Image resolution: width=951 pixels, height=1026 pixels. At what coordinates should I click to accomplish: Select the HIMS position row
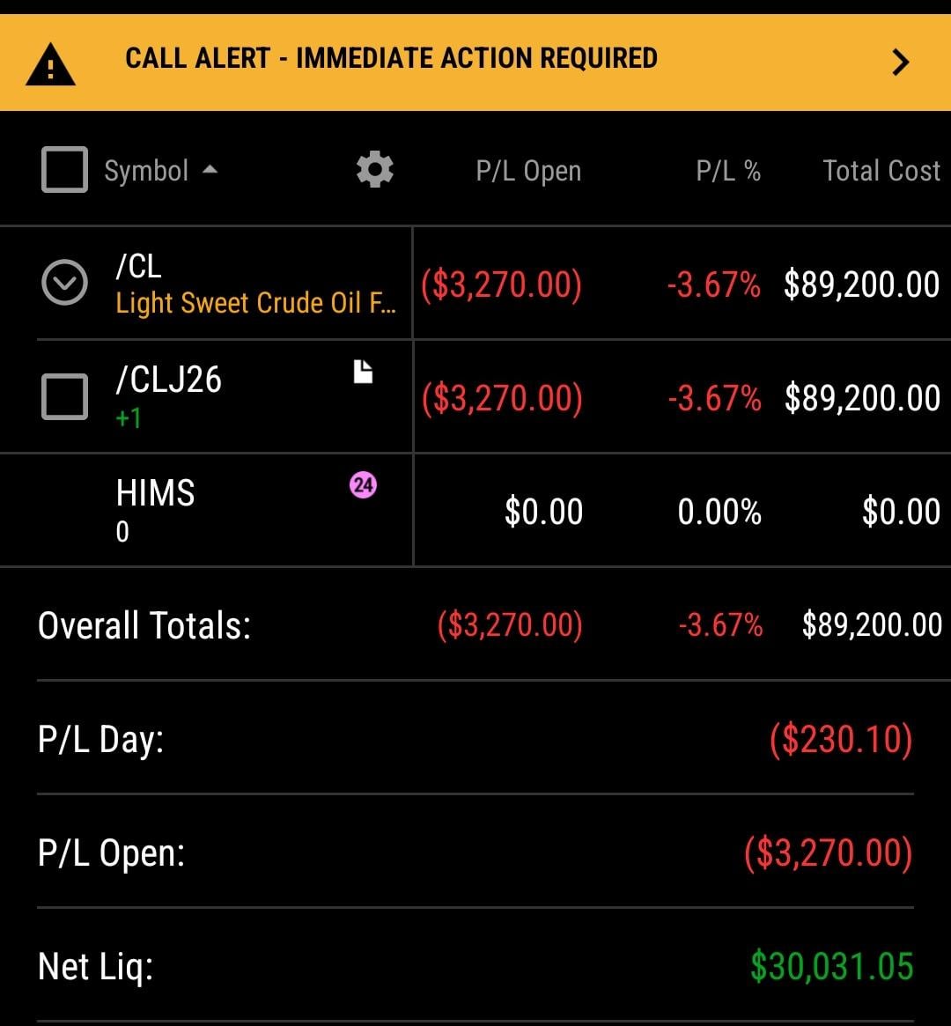coord(156,493)
